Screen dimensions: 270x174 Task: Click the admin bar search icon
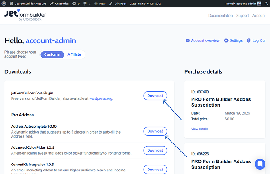266,4
